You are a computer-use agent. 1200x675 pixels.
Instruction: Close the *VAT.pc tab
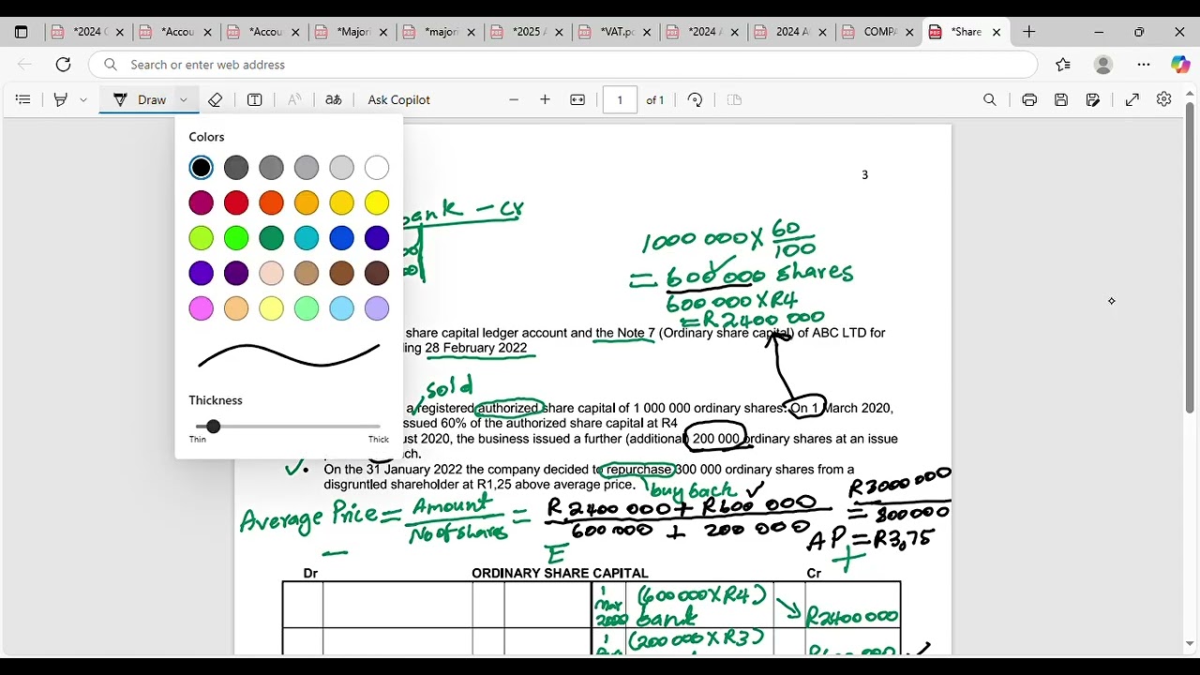(x=646, y=32)
